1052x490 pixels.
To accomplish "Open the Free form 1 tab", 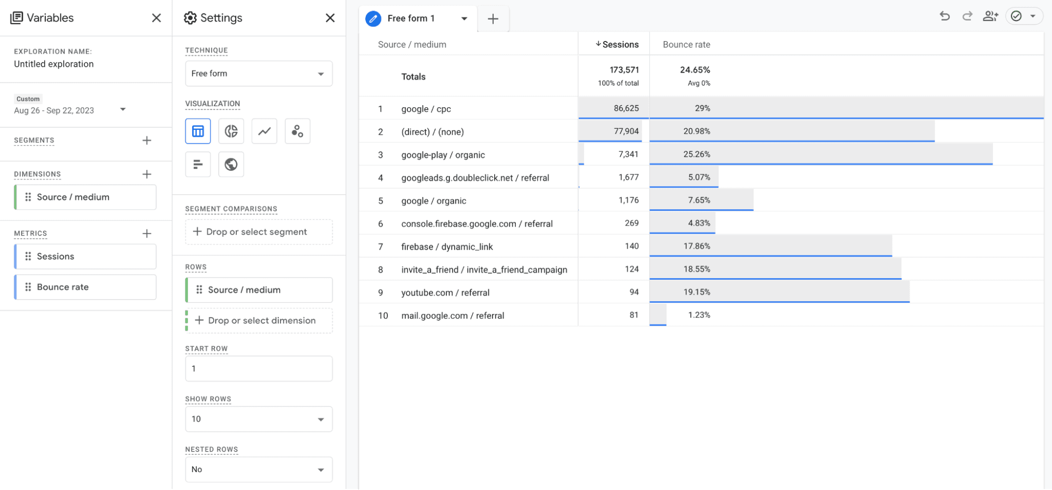I will click(x=411, y=18).
